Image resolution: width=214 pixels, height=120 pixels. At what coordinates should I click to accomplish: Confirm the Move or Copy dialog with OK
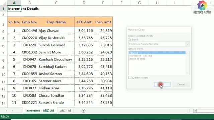point(162,84)
